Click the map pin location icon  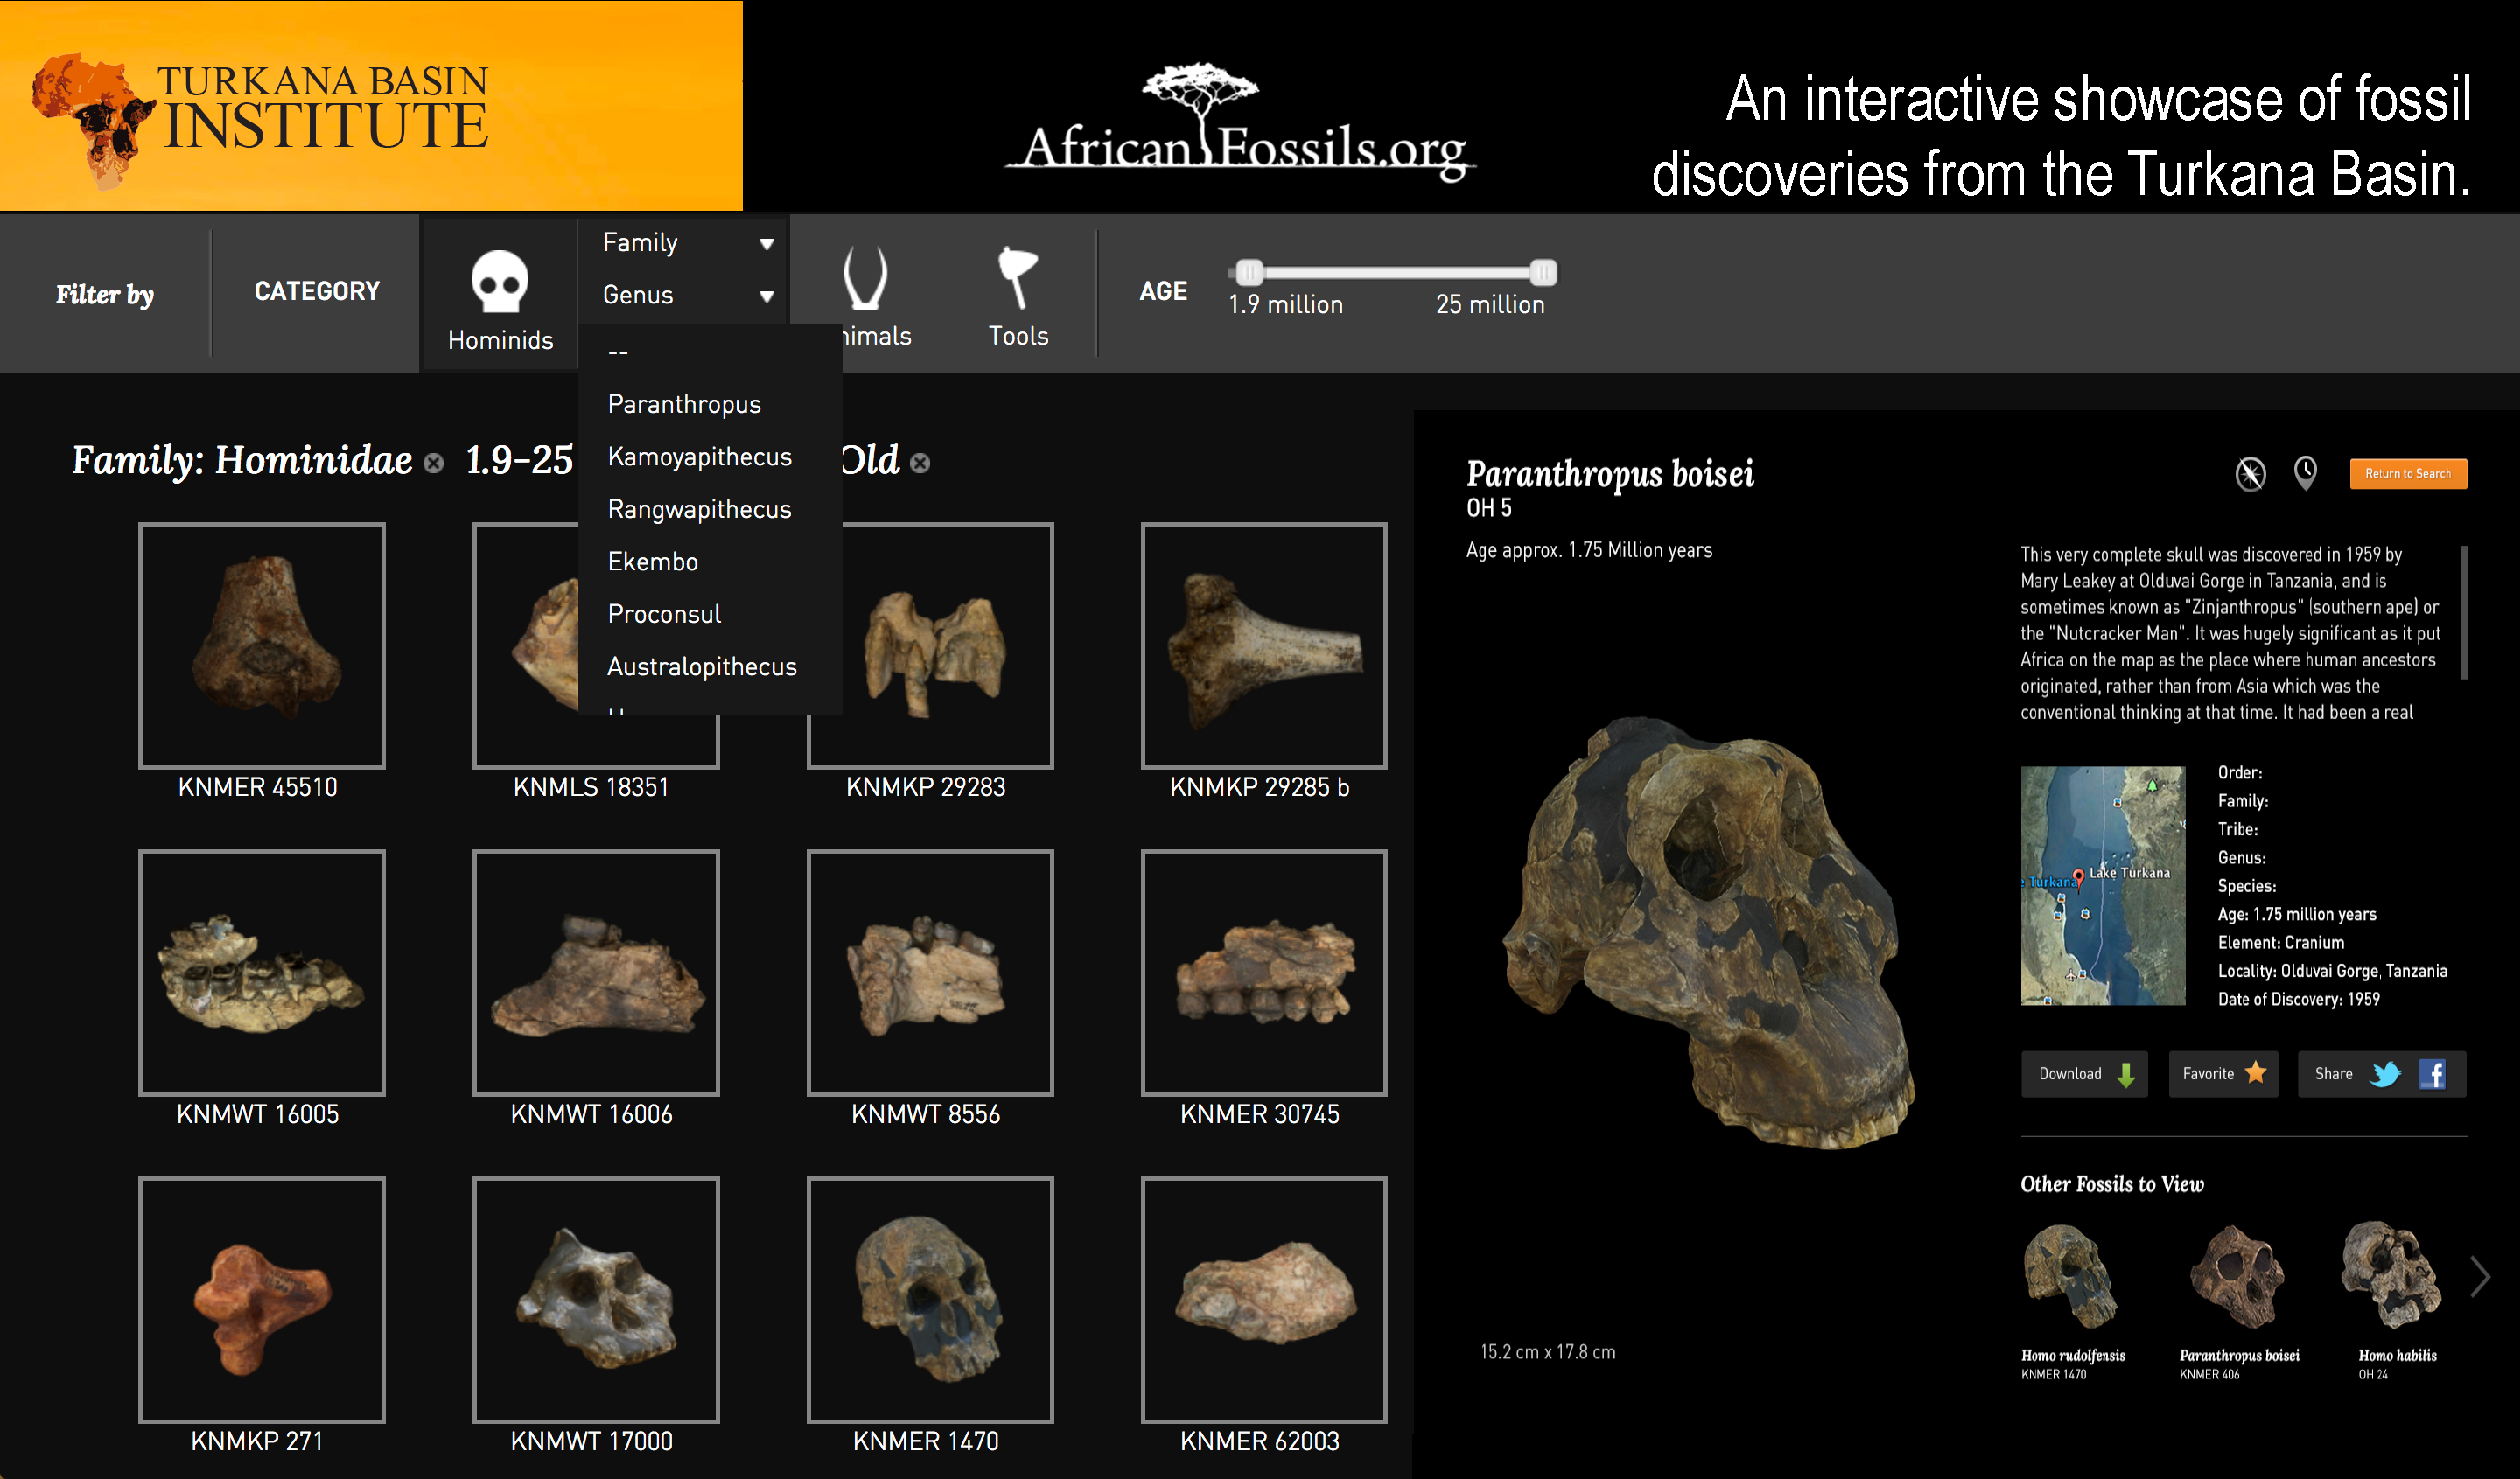[2305, 472]
